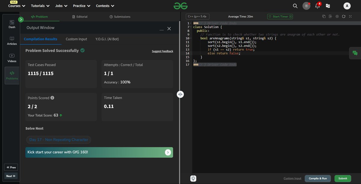This screenshot has width=361, height=184.
Task: Open the search magnifier icon
Action: (x=295, y=6)
